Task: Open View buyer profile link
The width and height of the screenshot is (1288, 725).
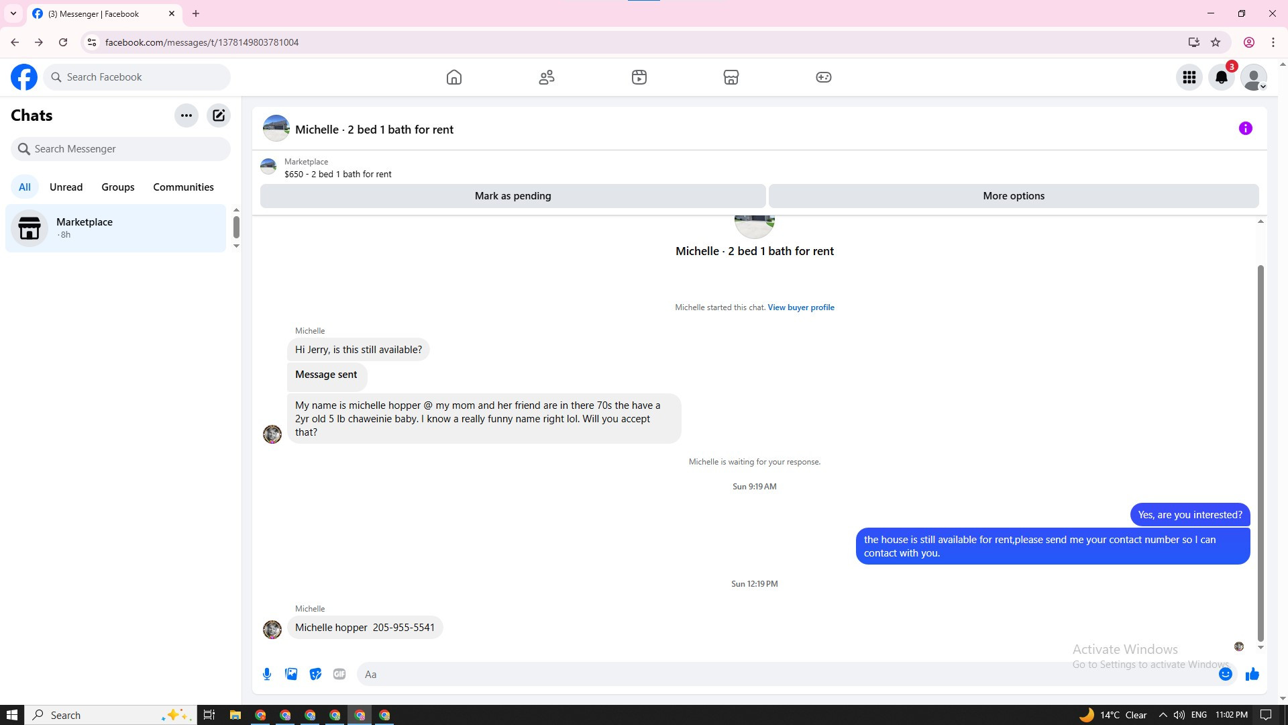Action: pyautogui.click(x=800, y=307)
